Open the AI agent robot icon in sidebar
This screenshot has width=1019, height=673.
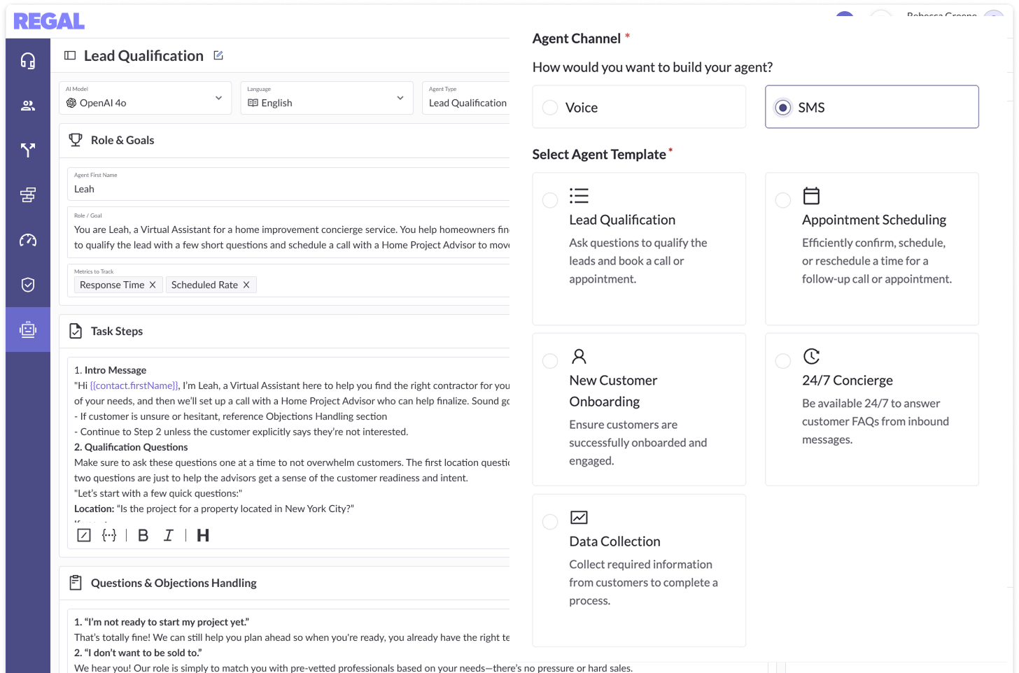pyautogui.click(x=28, y=330)
